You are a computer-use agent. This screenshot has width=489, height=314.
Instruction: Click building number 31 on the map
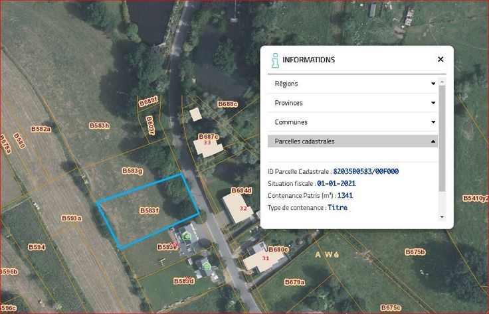pos(265,258)
